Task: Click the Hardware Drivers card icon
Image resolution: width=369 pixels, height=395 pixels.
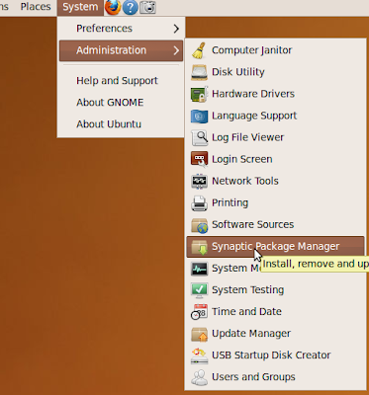Action: (x=199, y=94)
